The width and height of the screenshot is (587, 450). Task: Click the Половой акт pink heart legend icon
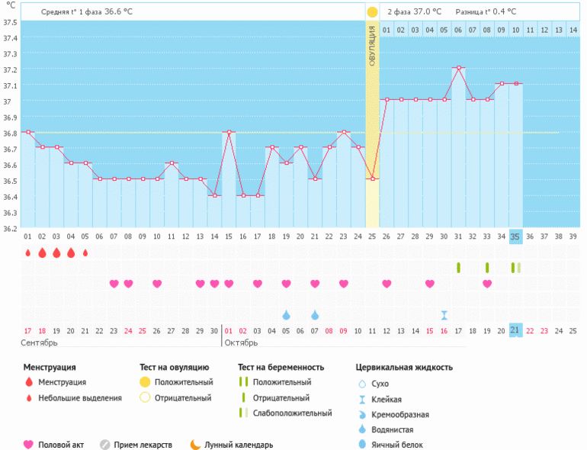tap(28, 445)
